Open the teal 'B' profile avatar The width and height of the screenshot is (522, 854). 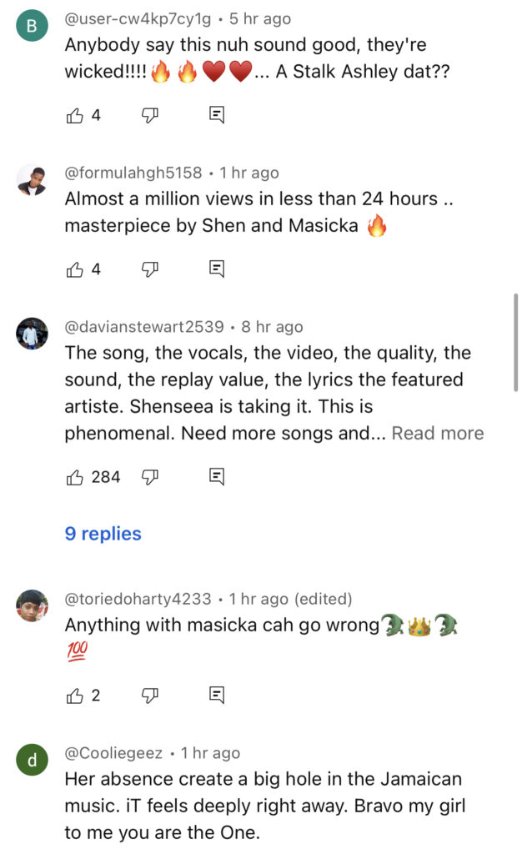(x=32, y=26)
